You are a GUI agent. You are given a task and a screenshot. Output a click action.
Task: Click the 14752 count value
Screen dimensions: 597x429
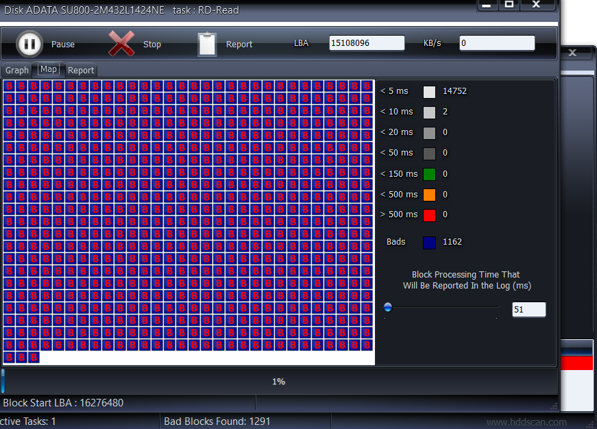(454, 91)
